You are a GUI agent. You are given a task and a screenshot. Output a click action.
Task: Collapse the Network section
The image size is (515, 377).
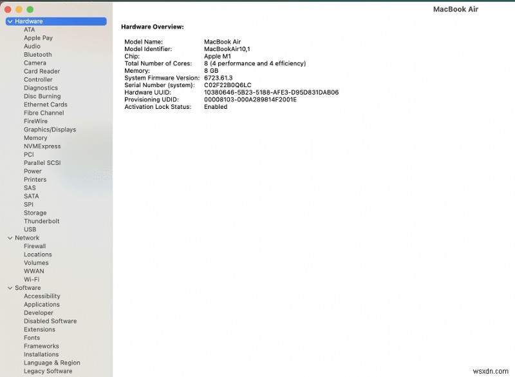(9, 238)
